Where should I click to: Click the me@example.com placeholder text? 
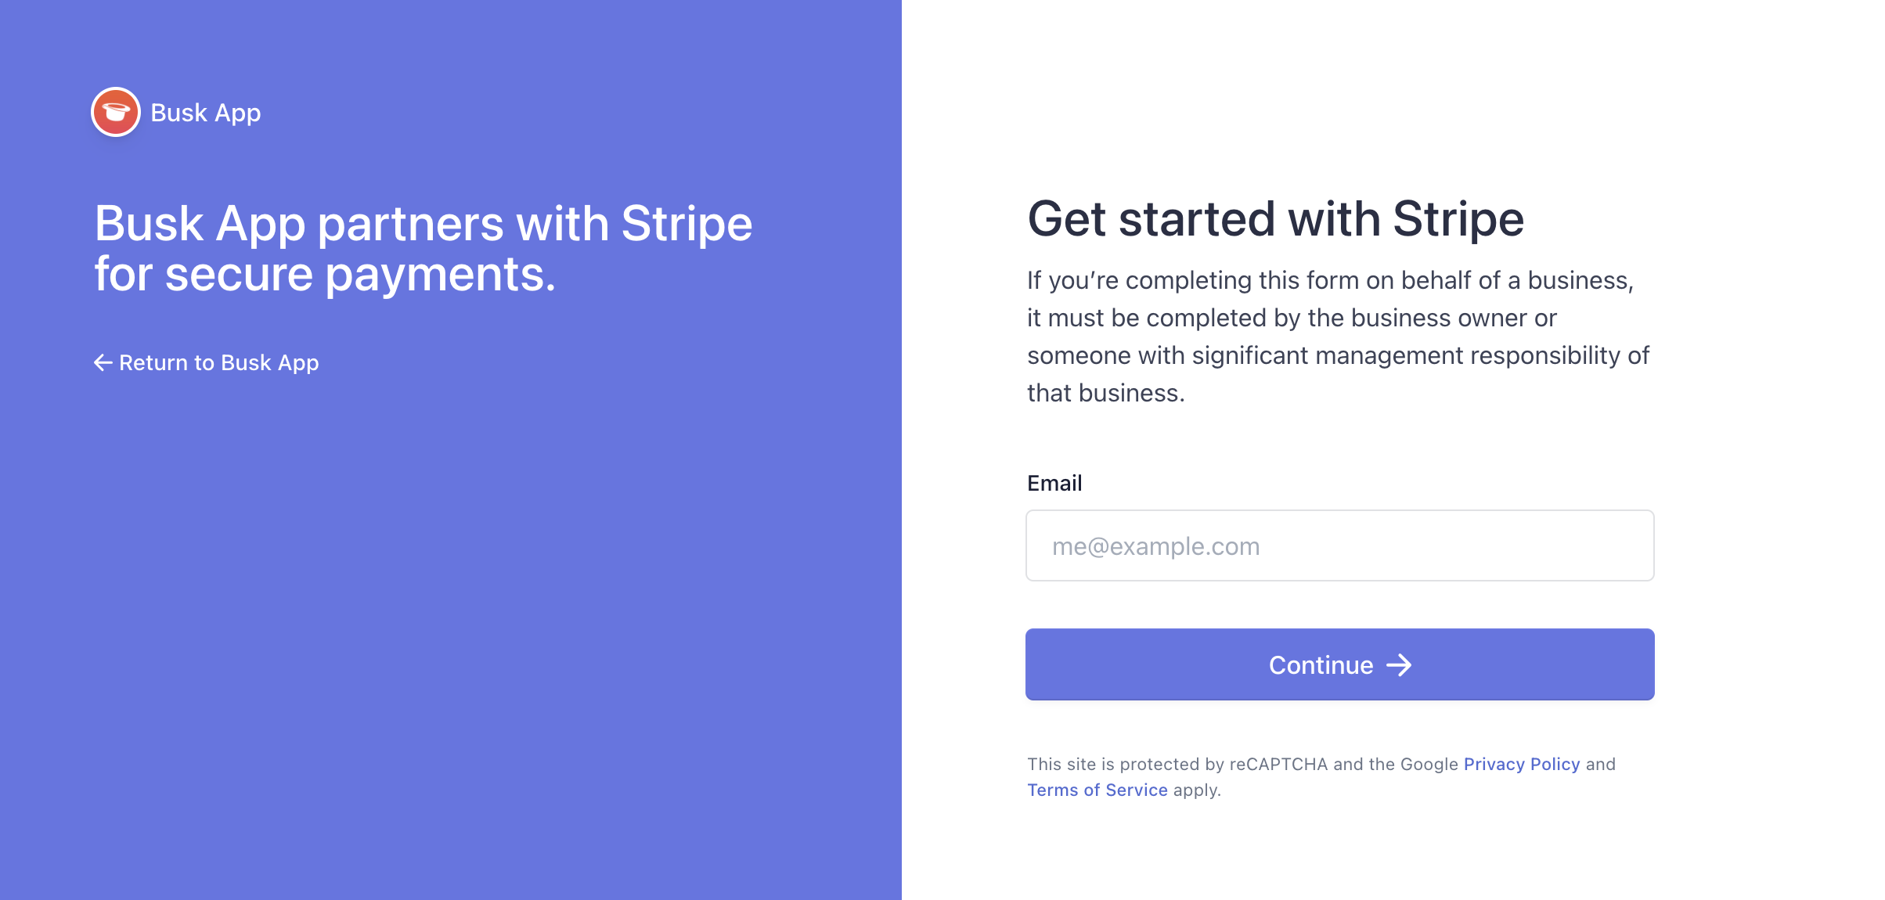point(1155,546)
